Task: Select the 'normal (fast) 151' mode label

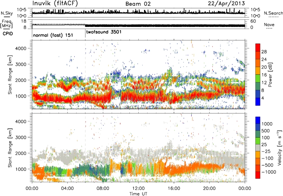Action: [x=53, y=35]
